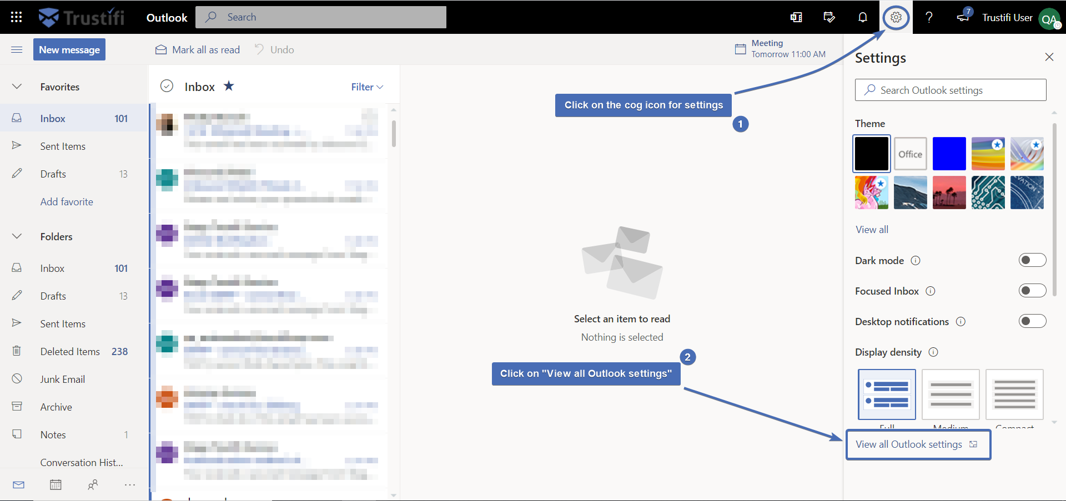Click the info icon next to Focused Inbox

click(931, 291)
